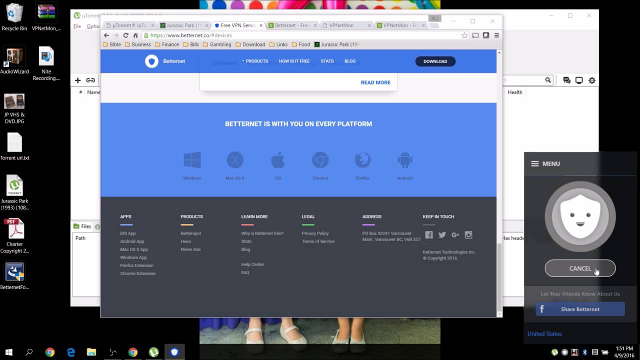Image resolution: width=640 pixels, height=360 pixels.
Task: Open the Download bookmarks folder
Action: tap(250, 44)
